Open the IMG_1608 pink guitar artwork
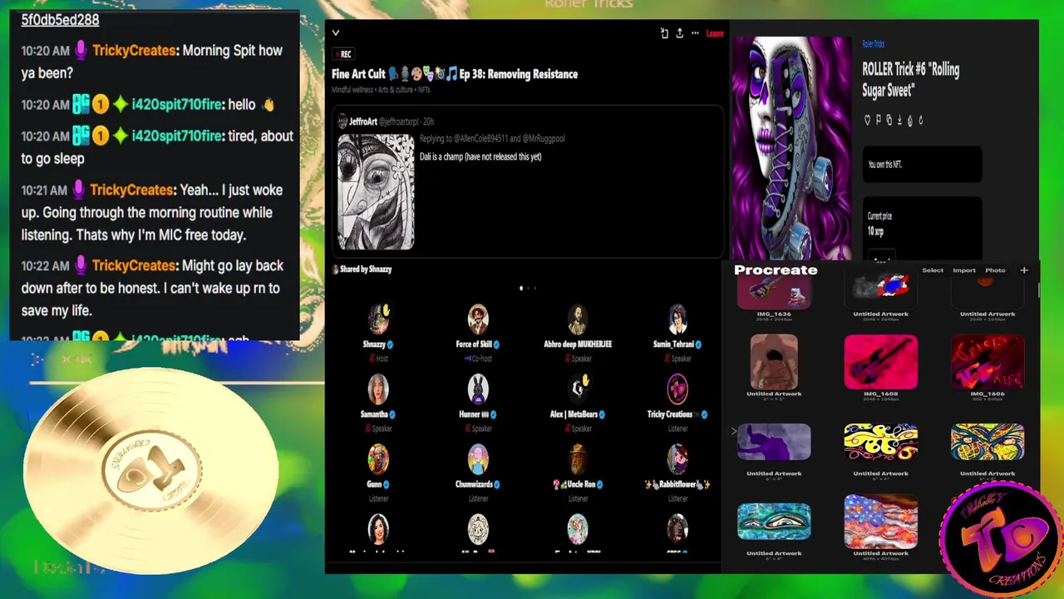The width and height of the screenshot is (1064, 599). (880, 362)
